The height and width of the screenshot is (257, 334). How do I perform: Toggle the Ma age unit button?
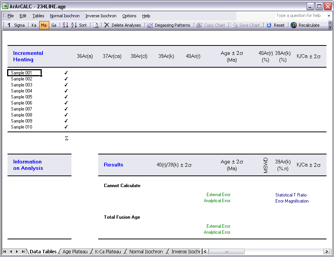(44, 25)
